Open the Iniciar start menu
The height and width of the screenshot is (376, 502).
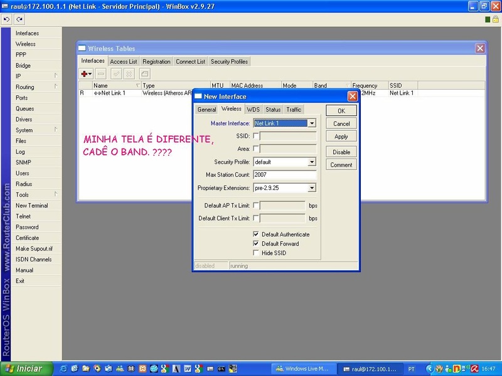(26, 368)
